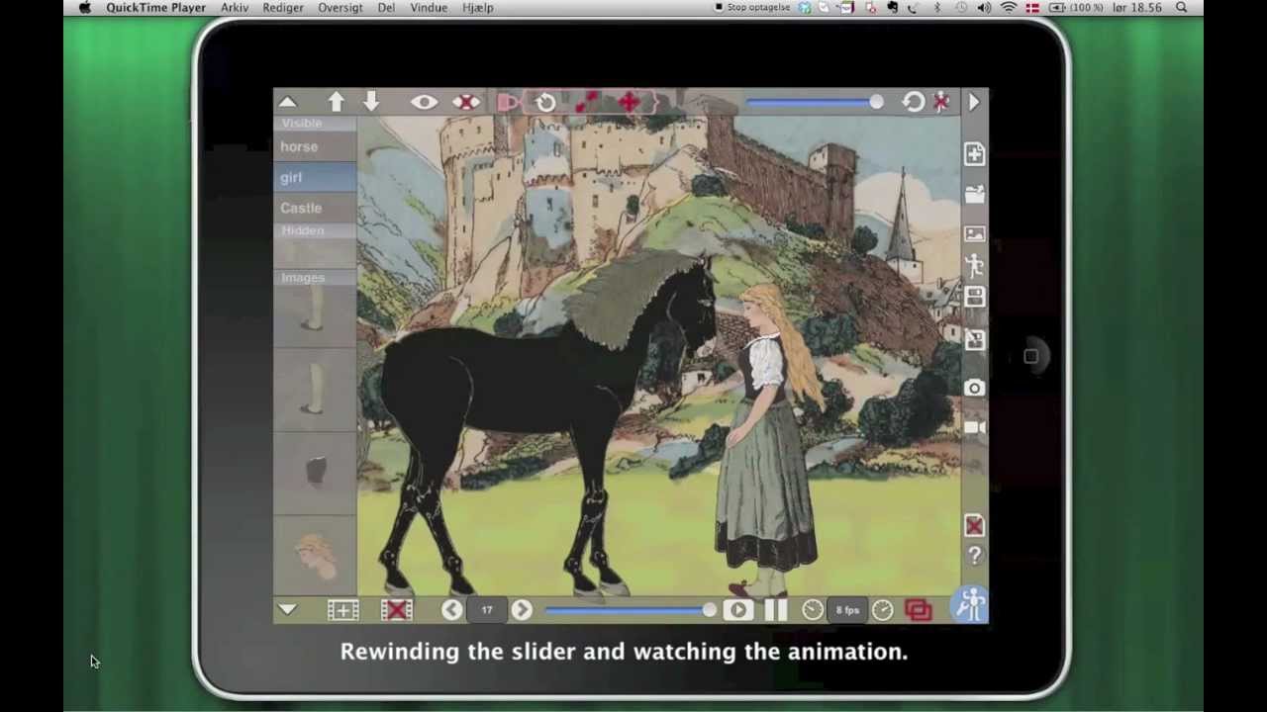Image resolution: width=1267 pixels, height=712 pixels.
Task: Click the red four-way move cross icon
Action: coord(629,102)
